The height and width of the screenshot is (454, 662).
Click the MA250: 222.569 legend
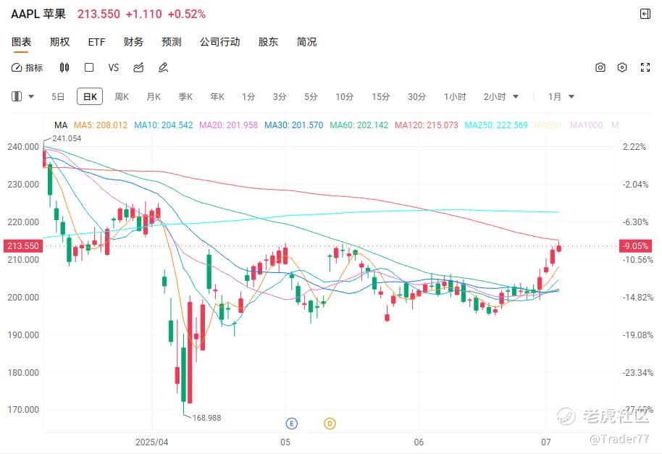496,125
